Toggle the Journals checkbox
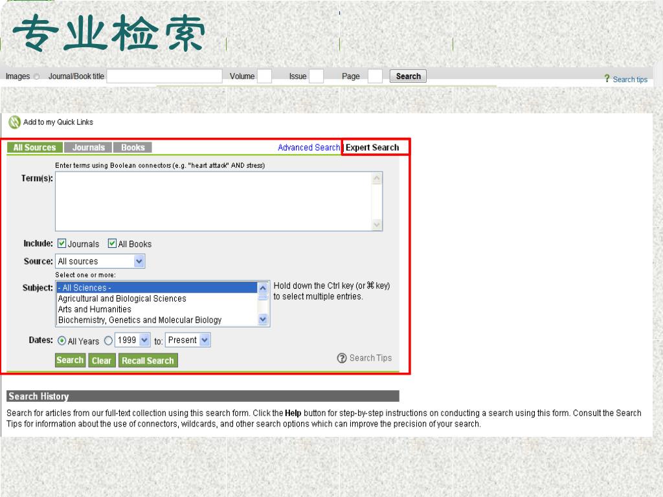 62,243
